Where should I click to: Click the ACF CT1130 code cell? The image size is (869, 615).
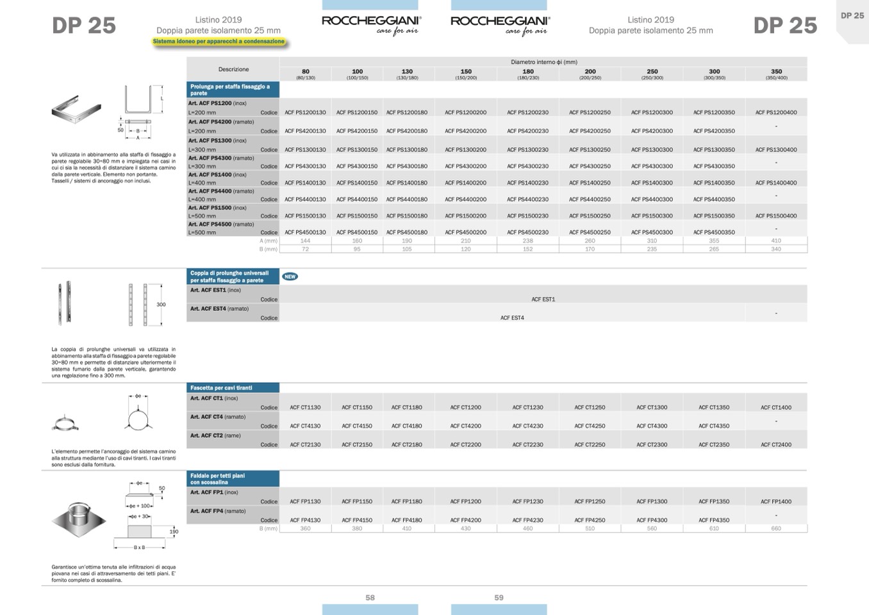pos(305,407)
